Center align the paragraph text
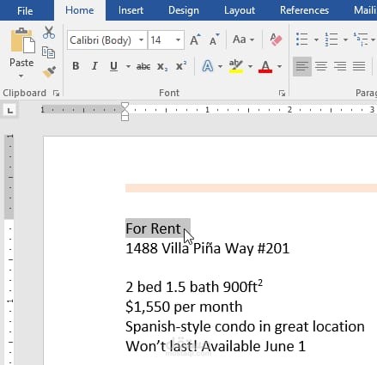This screenshot has width=377, height=365. point(321,66)
